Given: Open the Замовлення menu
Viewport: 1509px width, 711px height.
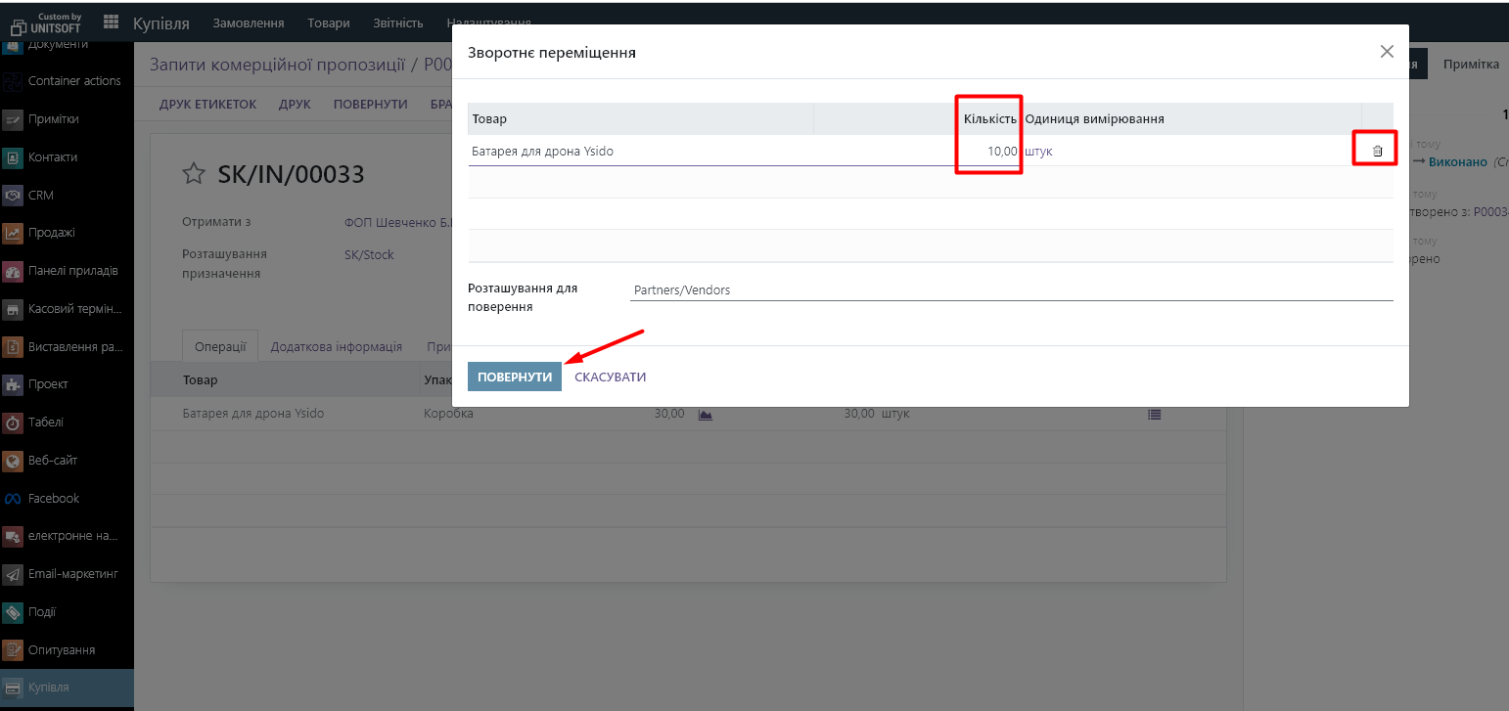Looking at the screenshot, I should [249, 22].
